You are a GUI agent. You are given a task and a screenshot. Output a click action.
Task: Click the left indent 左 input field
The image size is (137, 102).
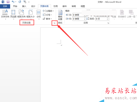click(77, 15)
